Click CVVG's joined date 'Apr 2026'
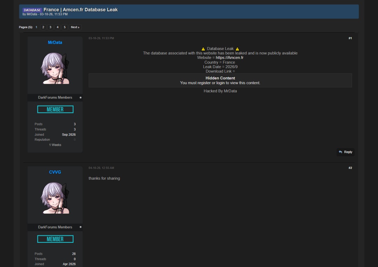 click(69, 264)
